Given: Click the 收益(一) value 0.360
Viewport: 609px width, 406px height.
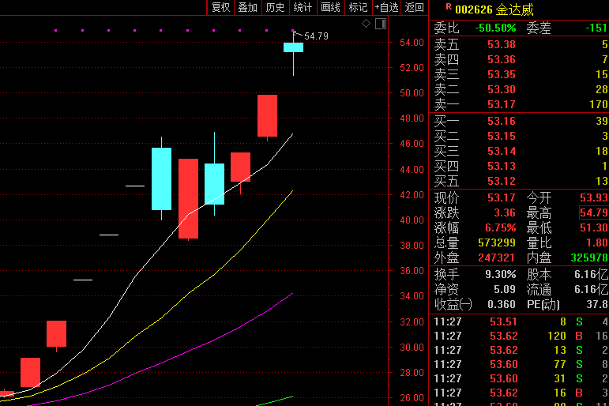Looking at the screenshot, I should click(x=502, y=304).
